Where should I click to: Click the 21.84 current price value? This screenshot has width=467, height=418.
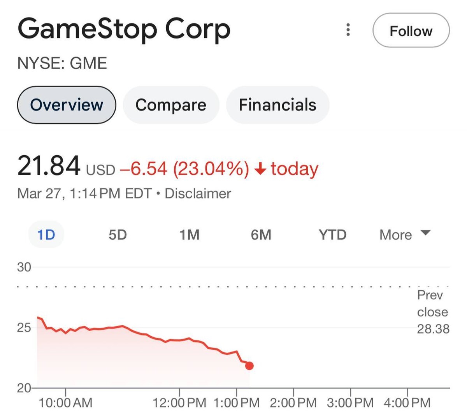49,166
